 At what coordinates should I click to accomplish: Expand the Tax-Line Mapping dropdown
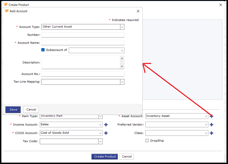122,82
